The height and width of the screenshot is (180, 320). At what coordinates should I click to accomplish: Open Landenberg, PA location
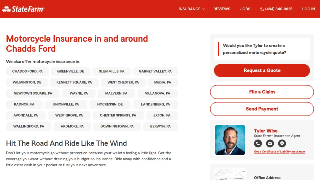[x=155, y=104]
